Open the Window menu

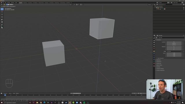tap(13, 3)
